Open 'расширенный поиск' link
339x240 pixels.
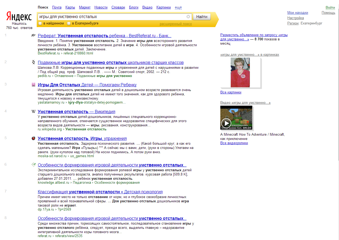point(176,24)
